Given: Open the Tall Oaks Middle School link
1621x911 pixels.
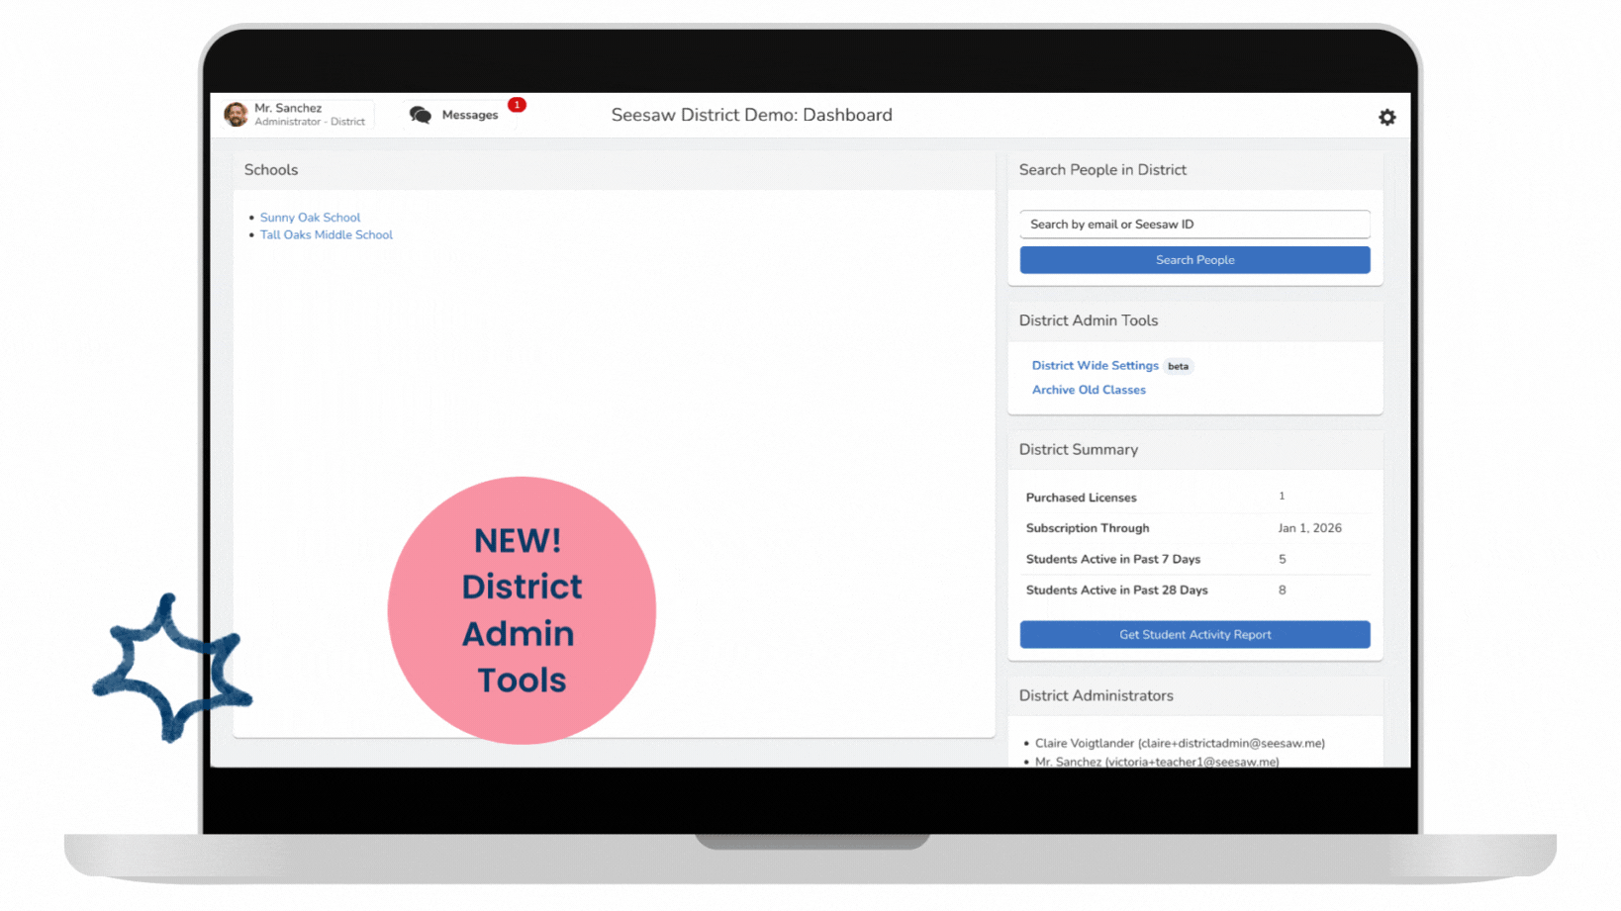Looking at the screenshot, I should [326, 234].
